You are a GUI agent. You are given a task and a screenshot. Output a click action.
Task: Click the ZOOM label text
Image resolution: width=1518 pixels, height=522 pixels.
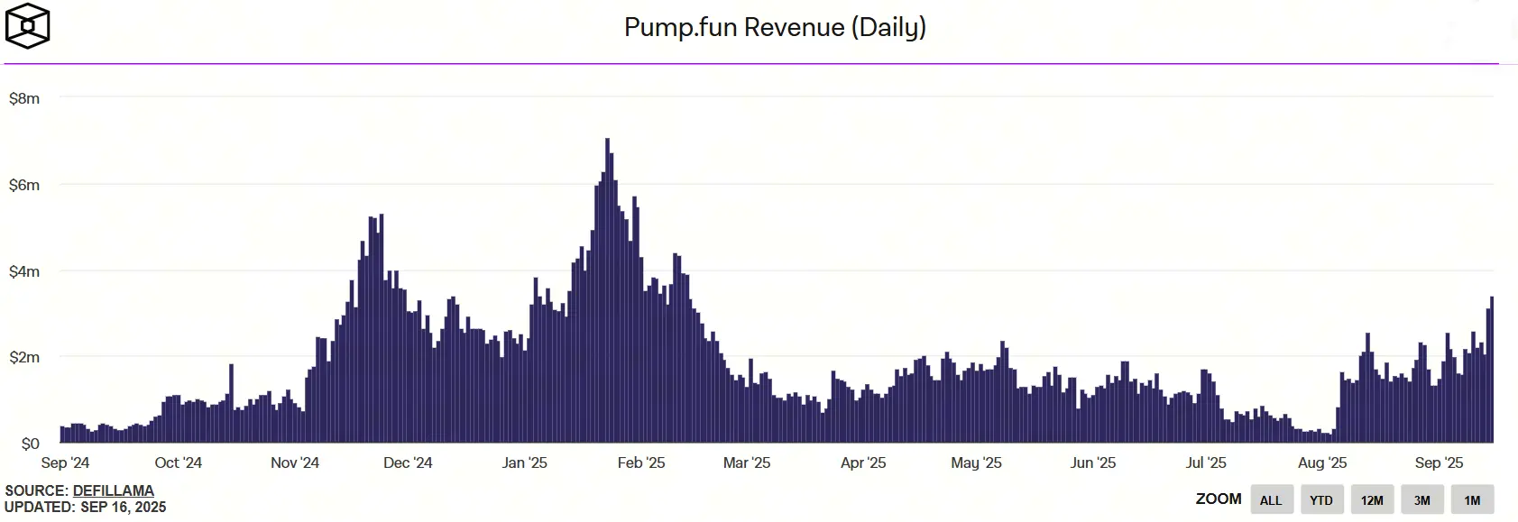coord(1219,499)
